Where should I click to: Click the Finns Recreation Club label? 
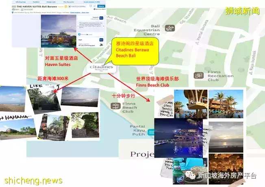click(221, 76)
